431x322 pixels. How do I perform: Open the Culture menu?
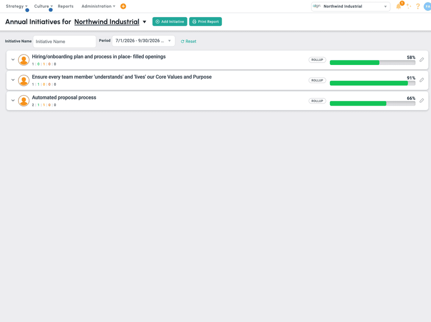[x=43, y=6]
